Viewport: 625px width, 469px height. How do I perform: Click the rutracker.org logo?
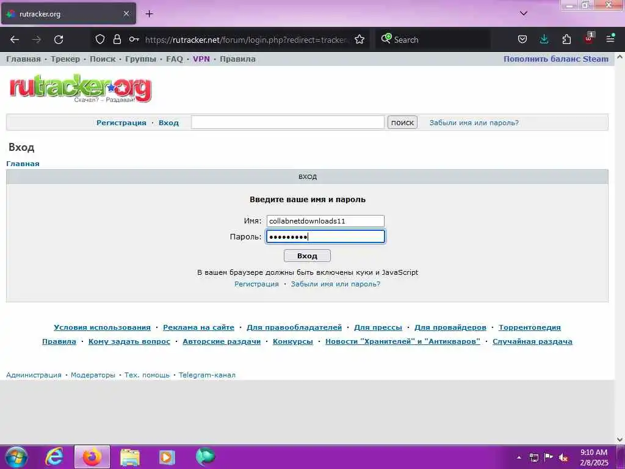(x=81, y=88)
